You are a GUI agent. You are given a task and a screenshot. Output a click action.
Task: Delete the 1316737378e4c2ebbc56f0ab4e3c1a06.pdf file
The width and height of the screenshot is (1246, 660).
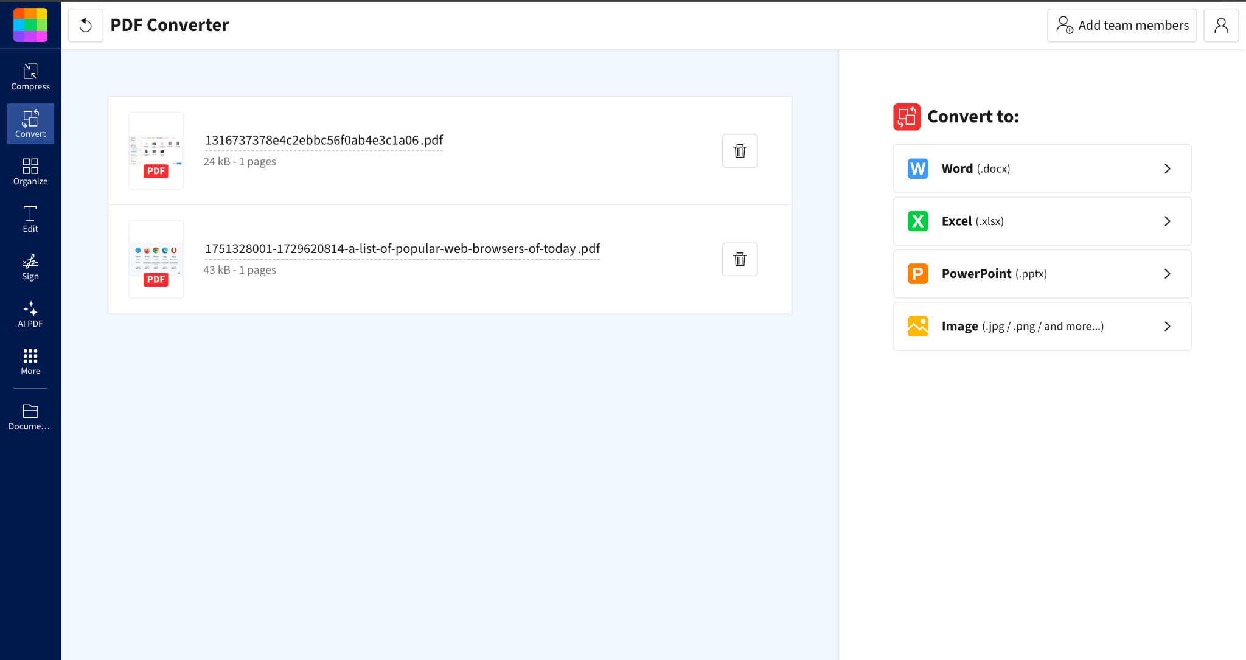pyautogui.click(x=739, y=150)
